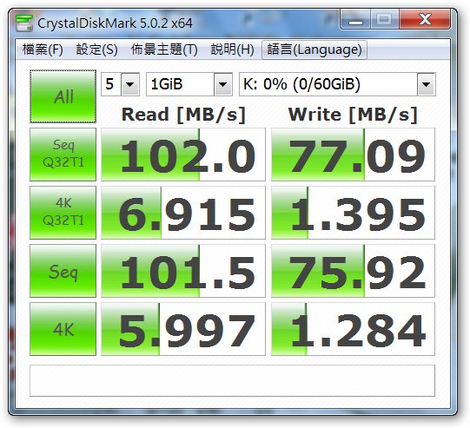
Task: Open the 語言(Language) menu
Action: pyautogui.click(x=314, y=49)
